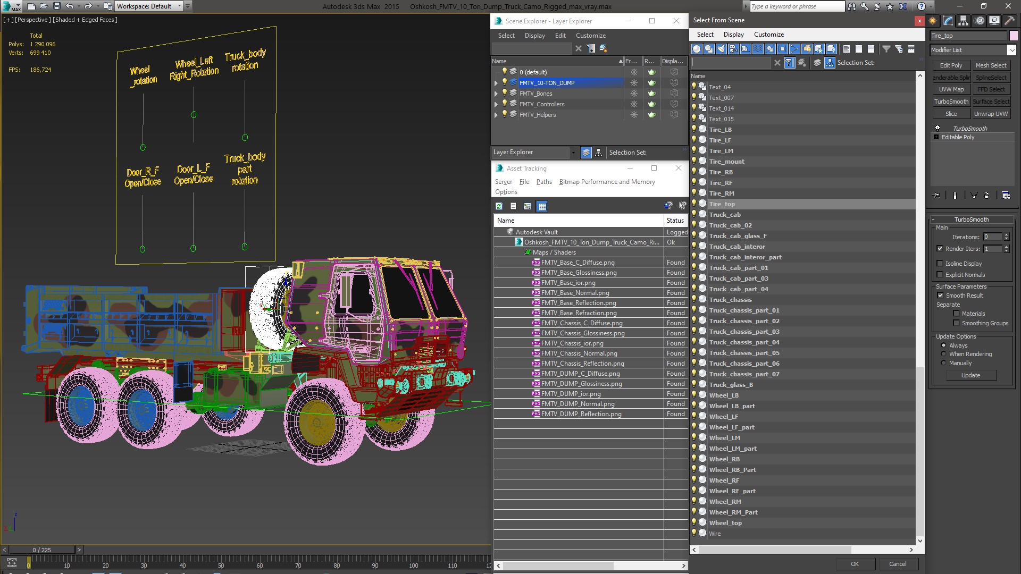This screenshot has height=574, width=1021.
Task: Open the Motion command panel tab
Action: pyautogui.click(x=980, y=21)
